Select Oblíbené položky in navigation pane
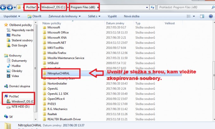Screen dimensions: 215x129 (18, 25)
